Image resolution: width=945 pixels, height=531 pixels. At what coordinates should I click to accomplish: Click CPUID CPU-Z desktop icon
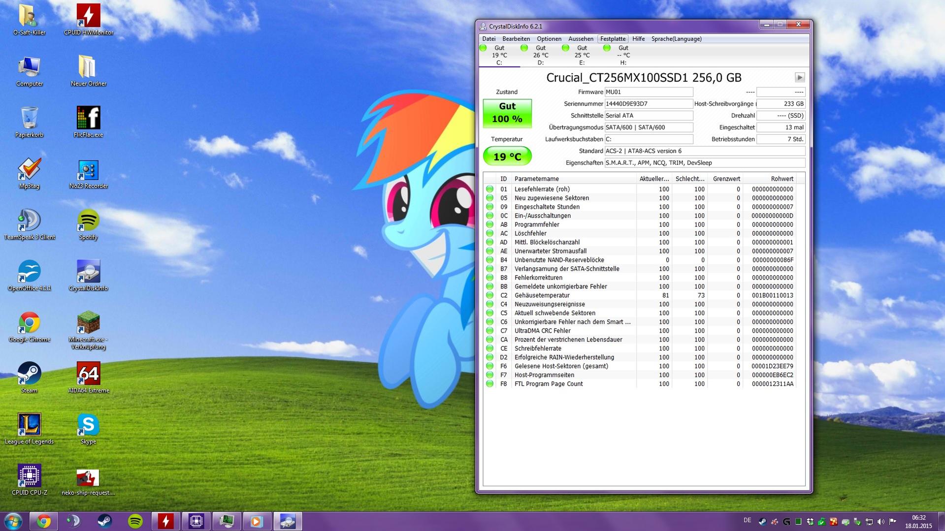[29, 480]
